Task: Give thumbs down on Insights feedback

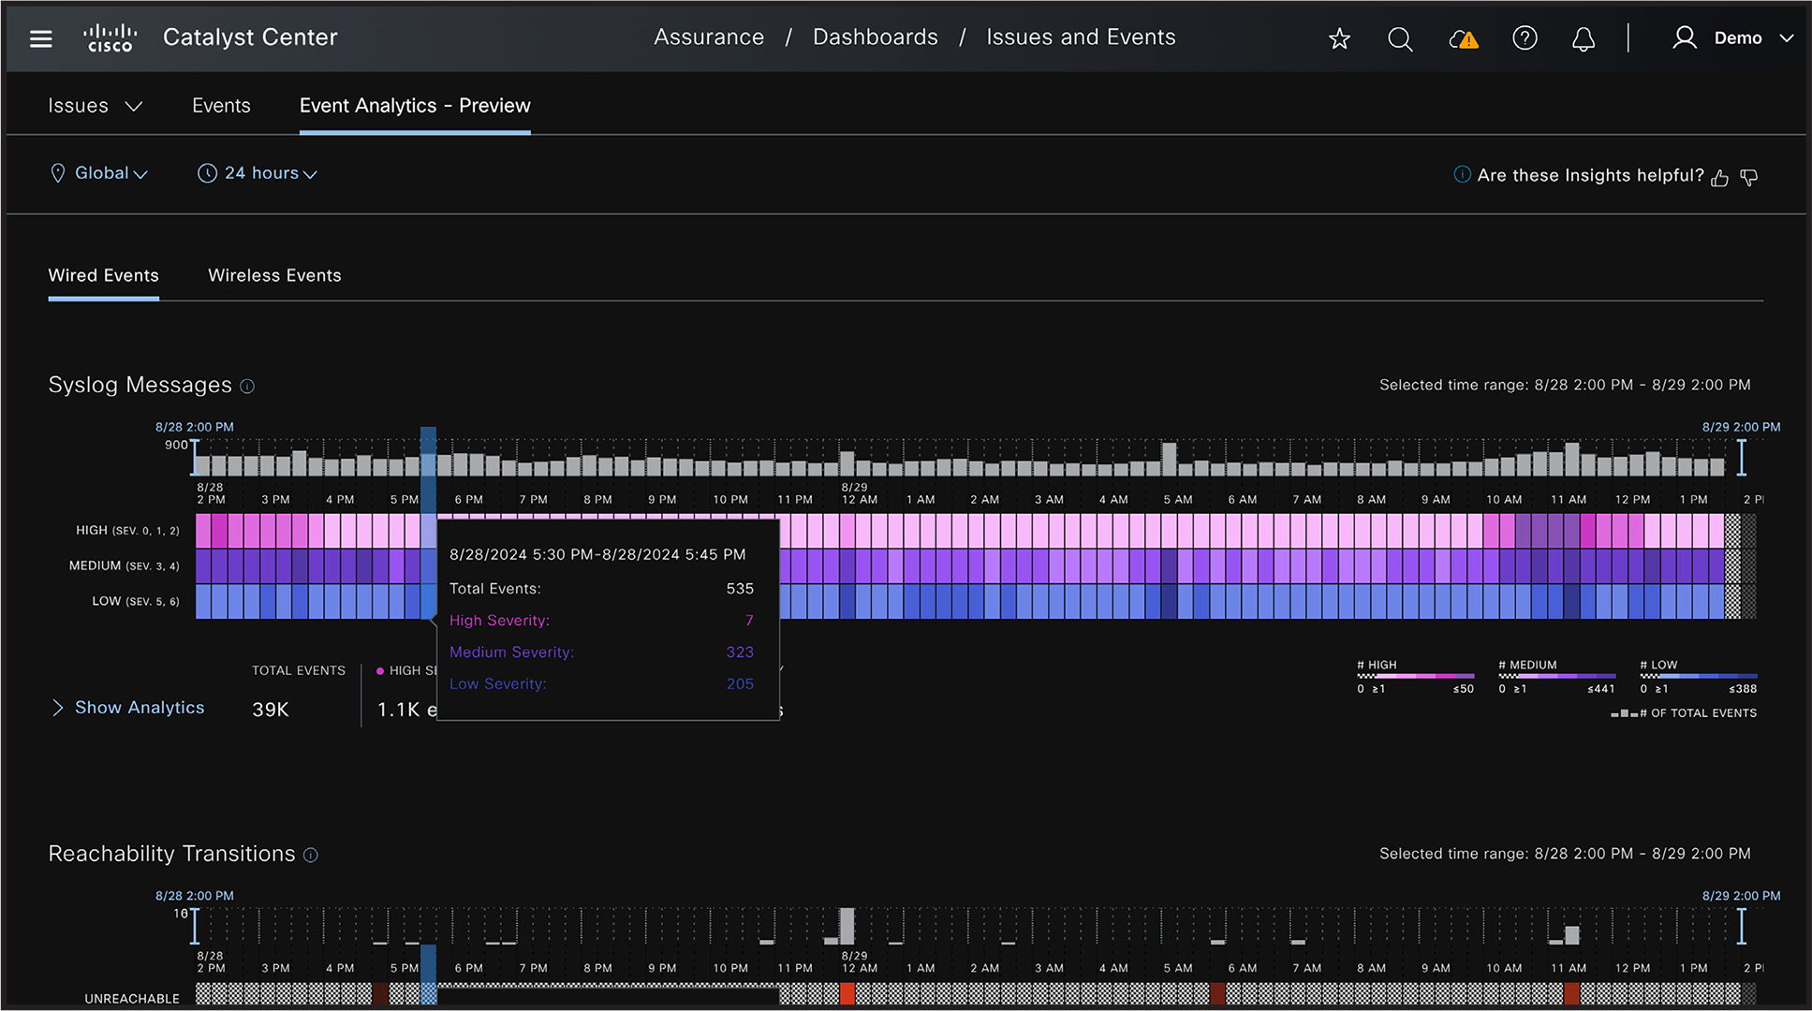Action: tap(1749, 177)
